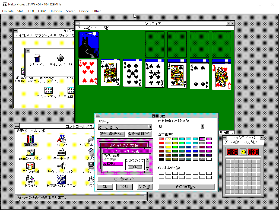
Task: Open Control Panel 設定(S) menu
Action: coord(22,131)
